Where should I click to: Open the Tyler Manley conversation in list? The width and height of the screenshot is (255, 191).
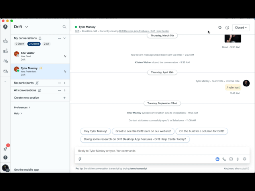(x=40, y=72)
